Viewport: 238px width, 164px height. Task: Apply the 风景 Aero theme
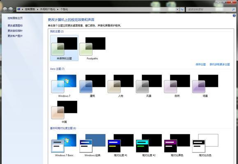(x=149, y=86)
